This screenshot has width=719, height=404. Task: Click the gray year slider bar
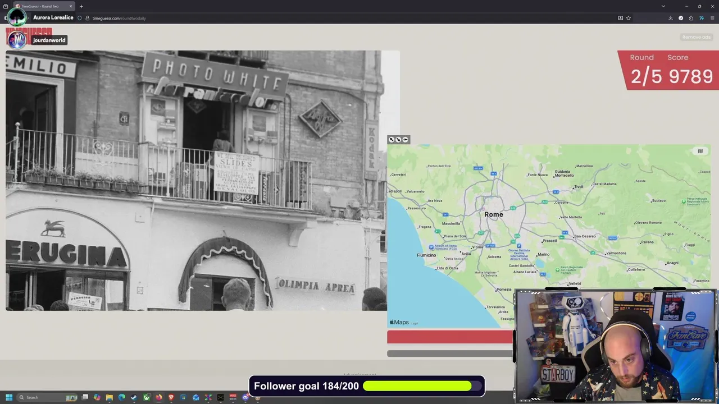point(450,353)
